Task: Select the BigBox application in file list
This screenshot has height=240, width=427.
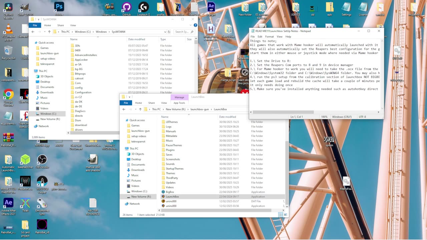Action: point(170,192)
